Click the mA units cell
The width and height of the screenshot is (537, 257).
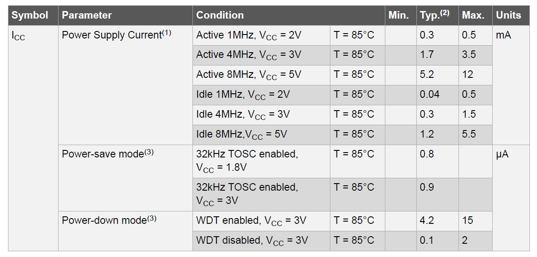point(504,35)
